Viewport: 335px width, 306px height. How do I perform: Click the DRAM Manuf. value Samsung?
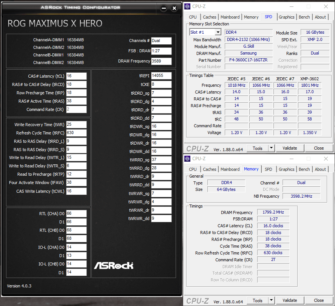pyautogui.click(x=249, y=53)
